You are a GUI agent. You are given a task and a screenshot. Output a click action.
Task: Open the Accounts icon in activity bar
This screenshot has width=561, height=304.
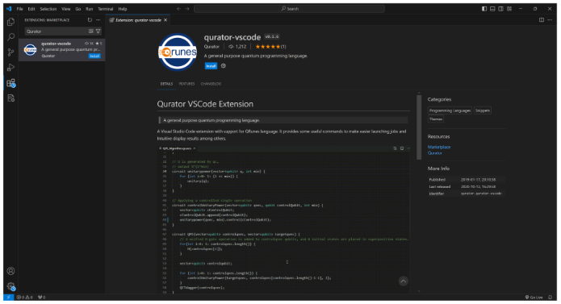click(10, 271)
